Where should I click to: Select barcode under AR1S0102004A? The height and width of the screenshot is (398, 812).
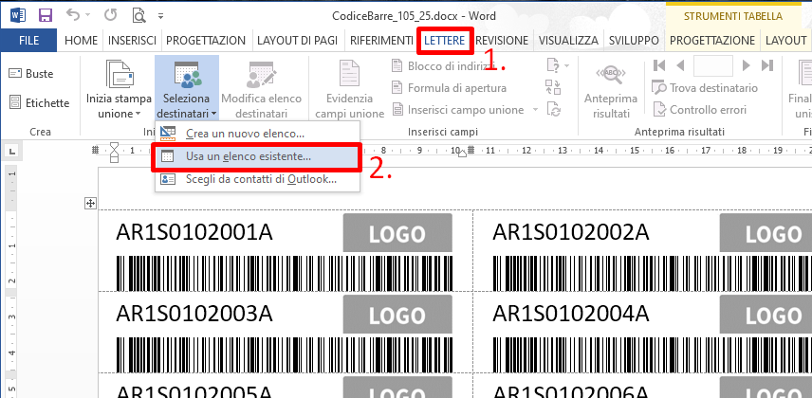(x=652, y=354)
